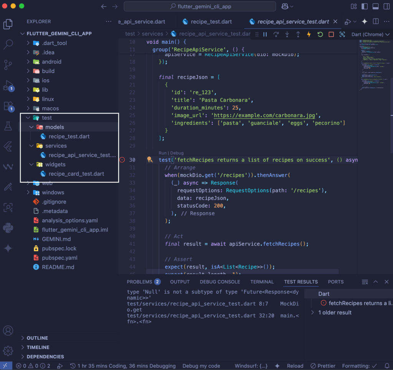This screenshot has width=393, height=370.
Task: Click the Debug code lens above test
Action: 177,153
